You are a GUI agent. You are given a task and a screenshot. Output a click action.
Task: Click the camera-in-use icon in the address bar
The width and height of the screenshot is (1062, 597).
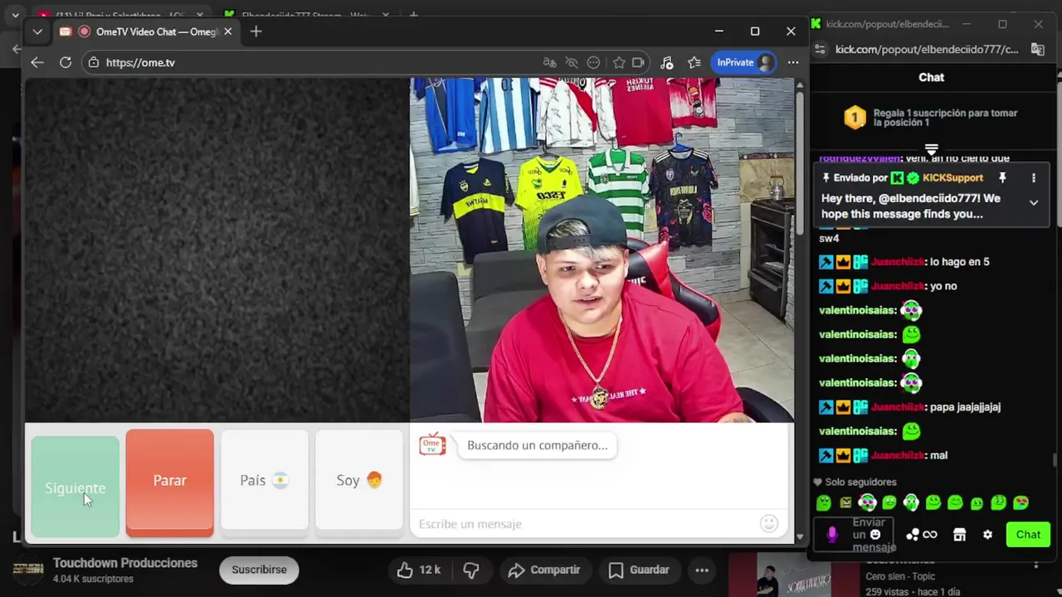pos(638,62)
